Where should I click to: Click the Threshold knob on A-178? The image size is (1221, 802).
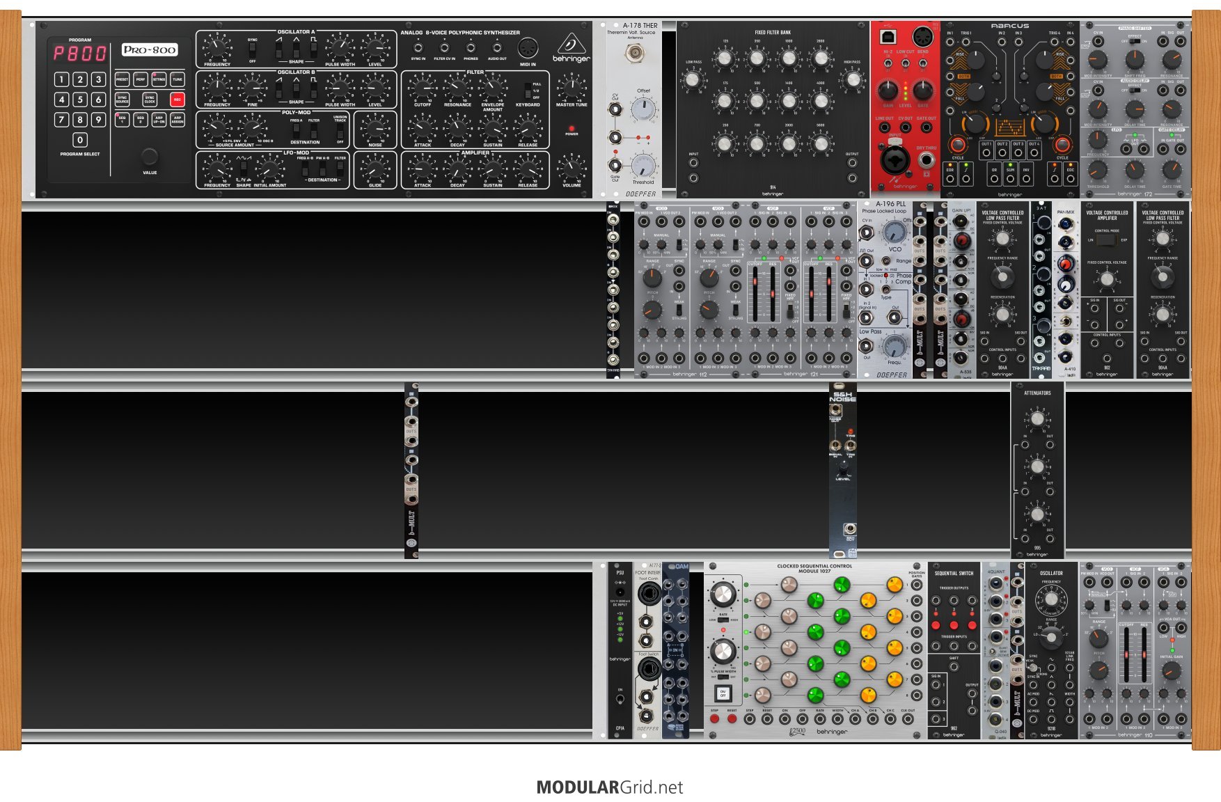643,166
